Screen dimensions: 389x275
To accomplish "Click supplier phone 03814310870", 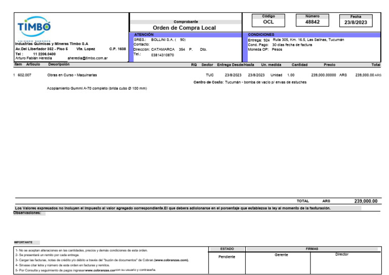I will click(x=163, y=55).
